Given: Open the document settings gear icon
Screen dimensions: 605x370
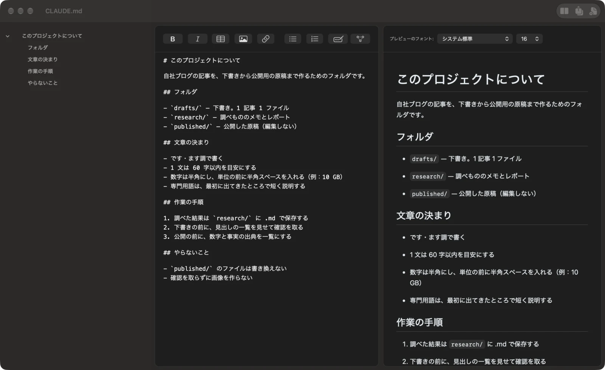Looking at the screenshot, I should 593,11.
